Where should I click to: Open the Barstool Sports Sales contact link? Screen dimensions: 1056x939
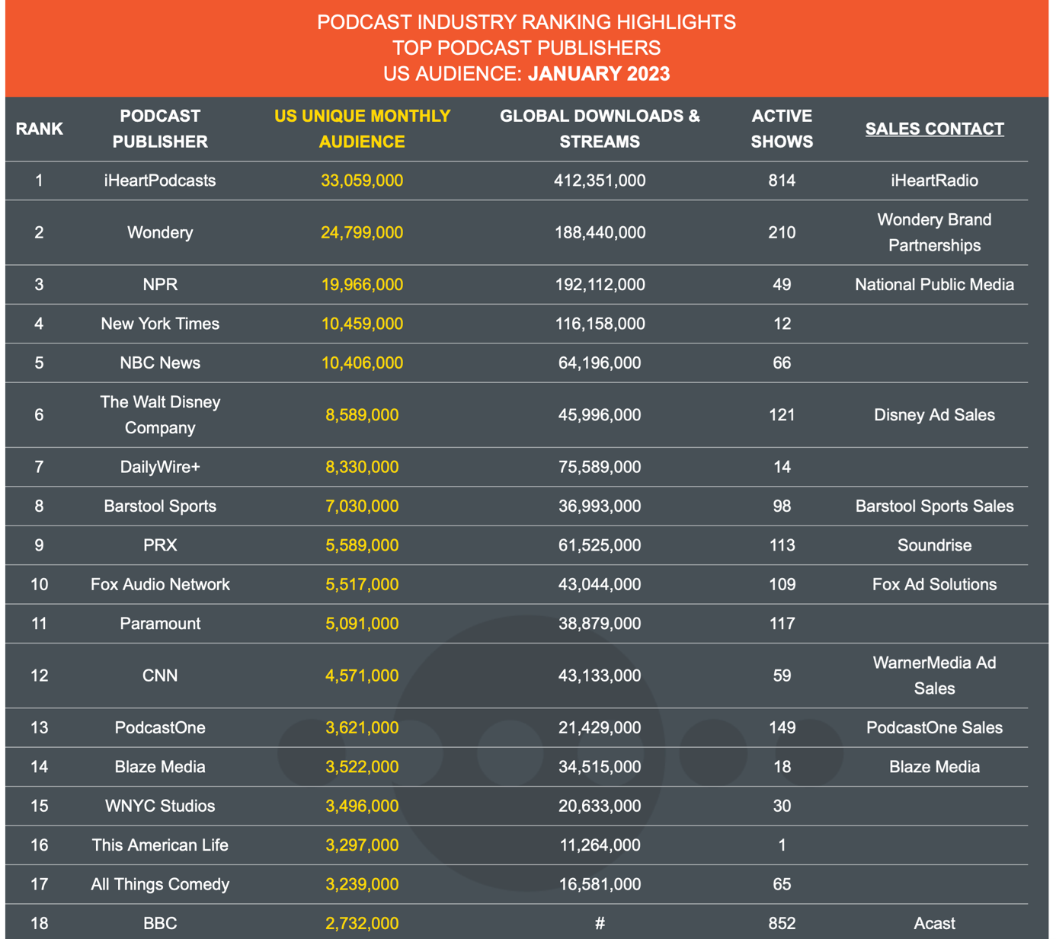click(x=934, y=506)
